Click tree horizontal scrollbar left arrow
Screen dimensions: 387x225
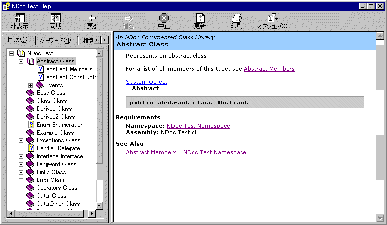pos(11,213)
